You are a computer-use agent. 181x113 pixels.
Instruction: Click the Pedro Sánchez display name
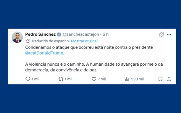[40, 34]
